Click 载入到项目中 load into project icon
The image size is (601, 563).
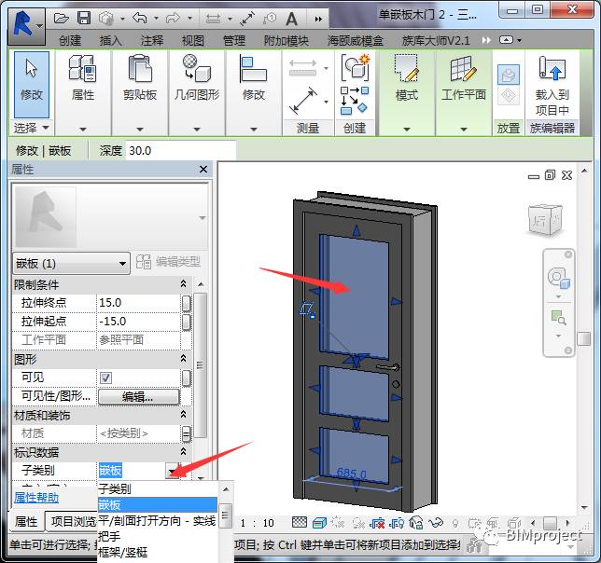(x=552, y=67)
